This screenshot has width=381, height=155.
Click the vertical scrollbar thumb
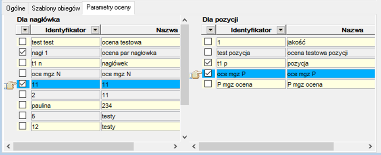click(185, 65)
